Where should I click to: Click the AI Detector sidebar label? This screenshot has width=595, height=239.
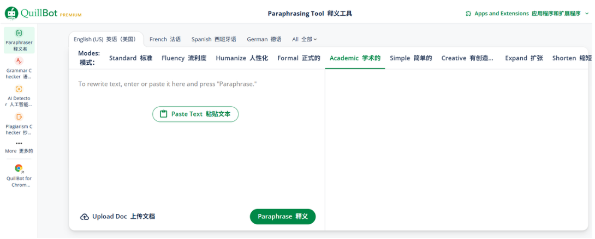click(19, 101)
